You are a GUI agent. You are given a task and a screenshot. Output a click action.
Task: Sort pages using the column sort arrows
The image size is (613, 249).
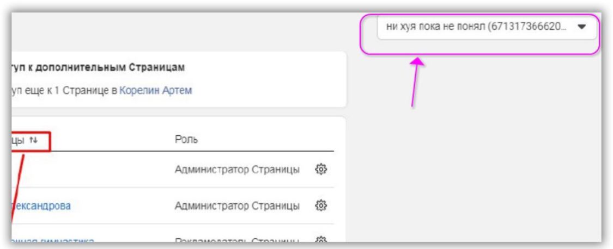click(x=34, y=140)
